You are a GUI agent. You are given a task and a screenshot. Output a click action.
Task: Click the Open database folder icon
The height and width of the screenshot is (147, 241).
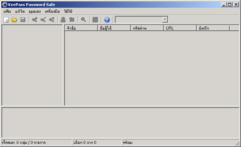pyautogui.click(x=15, y=20)
